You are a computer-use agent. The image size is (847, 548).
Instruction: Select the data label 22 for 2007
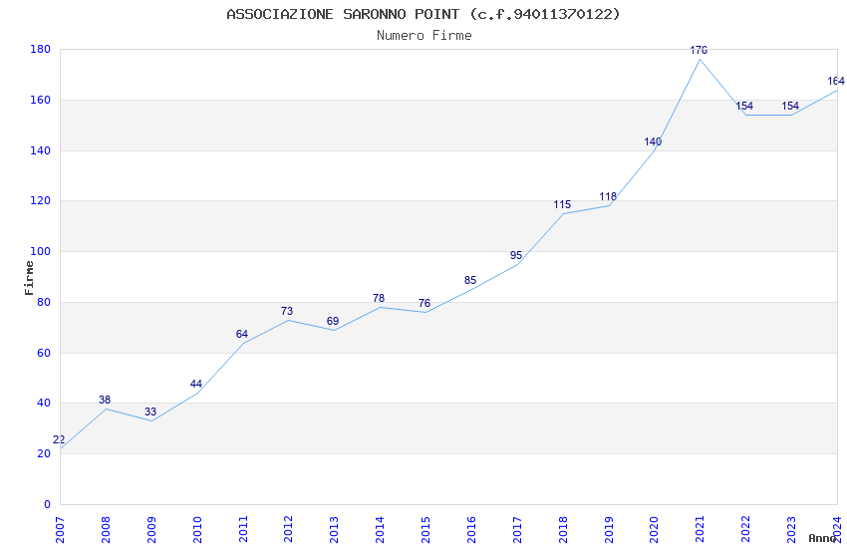(59, 440)
